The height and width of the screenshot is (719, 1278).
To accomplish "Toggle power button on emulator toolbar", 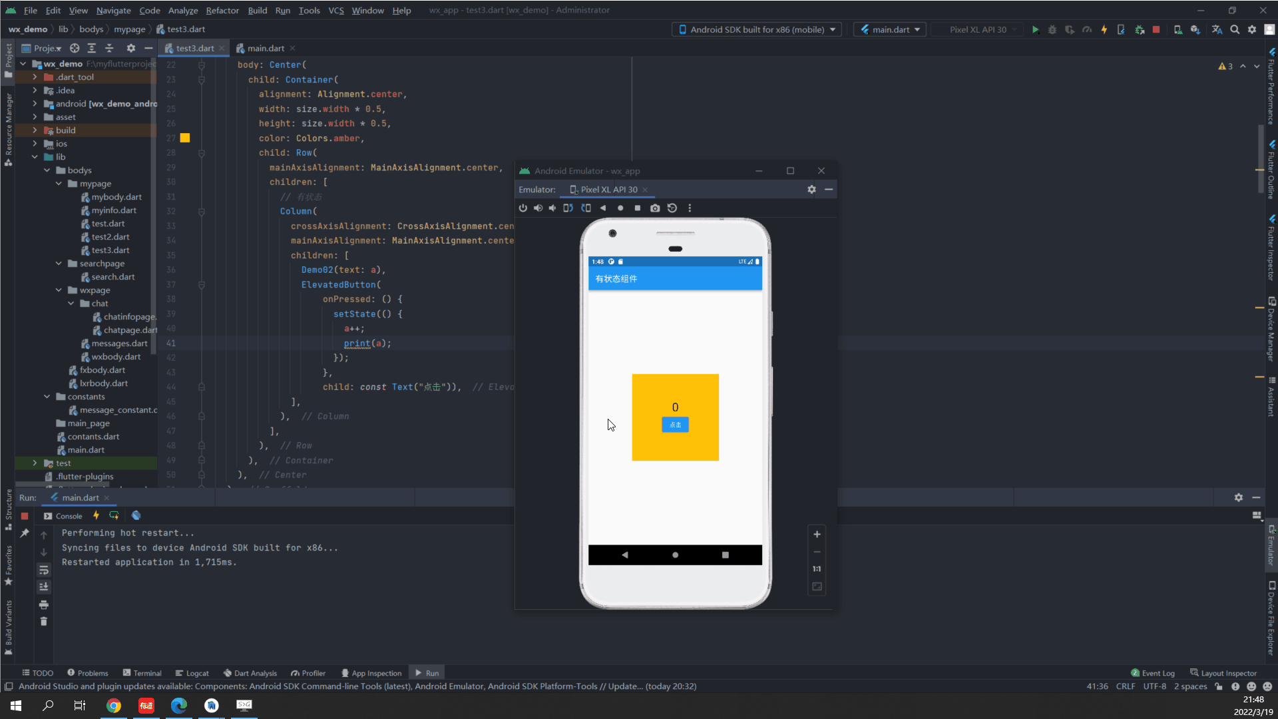I will (x=523, y=208).
